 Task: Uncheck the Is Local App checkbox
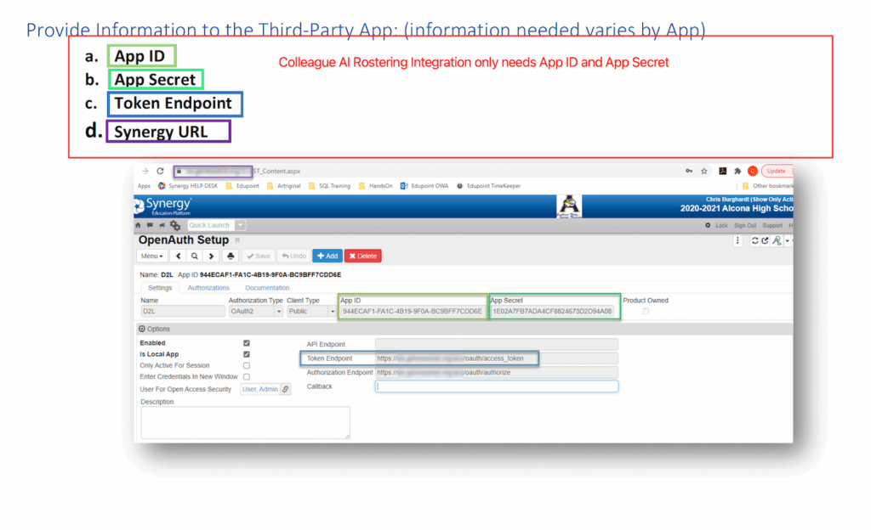(x=247, y=354)
